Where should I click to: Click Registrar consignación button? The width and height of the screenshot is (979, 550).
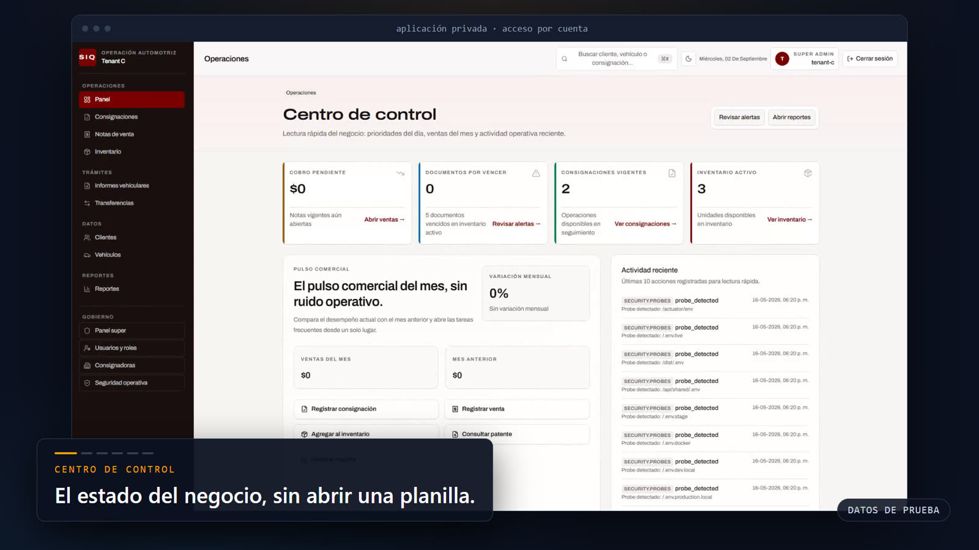366,409
